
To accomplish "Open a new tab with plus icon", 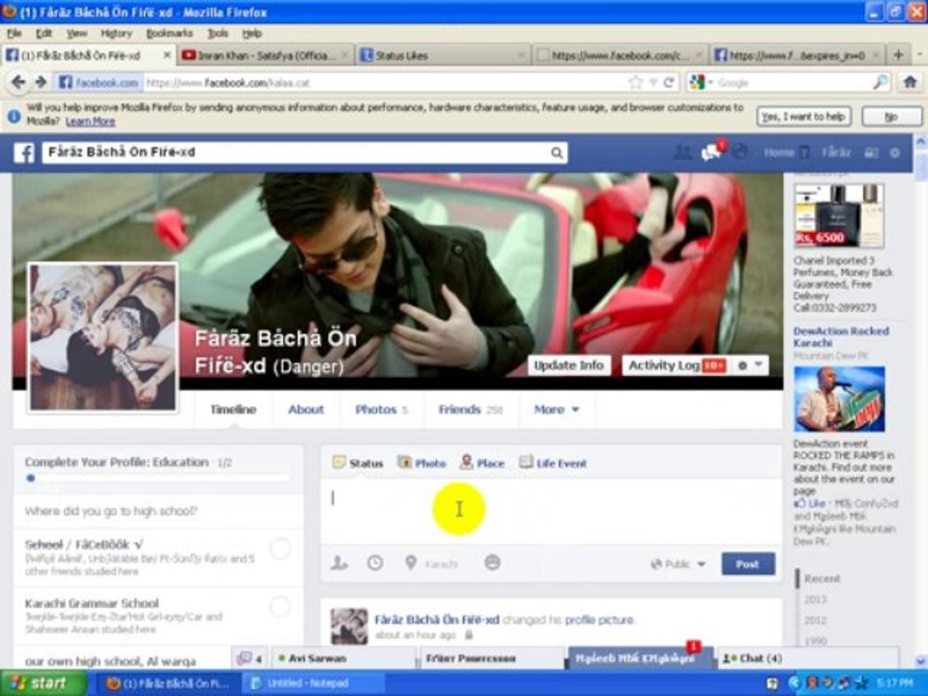I will click(898, 55).
